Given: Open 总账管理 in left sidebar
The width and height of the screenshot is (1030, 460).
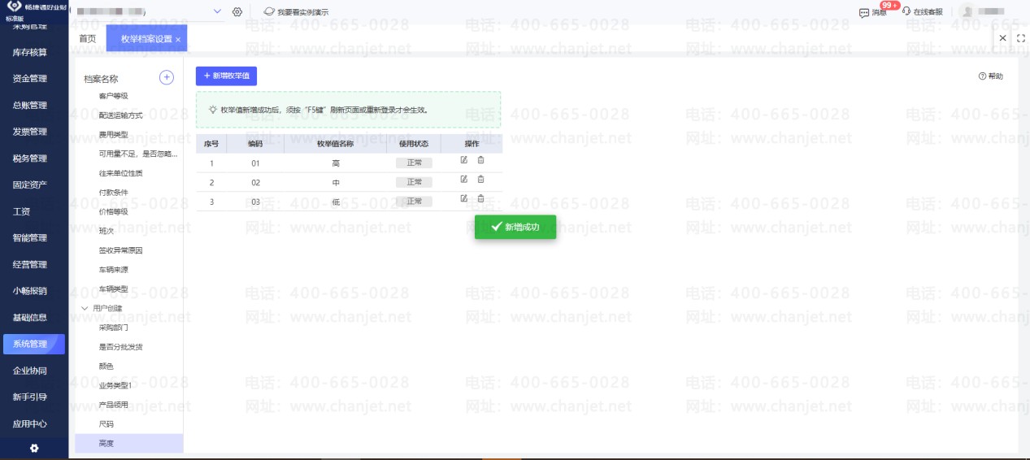Looking at the screenshot, I should coord(30,105).
